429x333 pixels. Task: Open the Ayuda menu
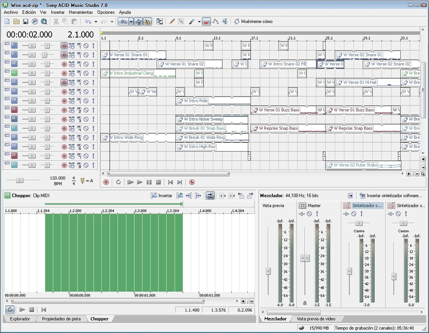125,12
